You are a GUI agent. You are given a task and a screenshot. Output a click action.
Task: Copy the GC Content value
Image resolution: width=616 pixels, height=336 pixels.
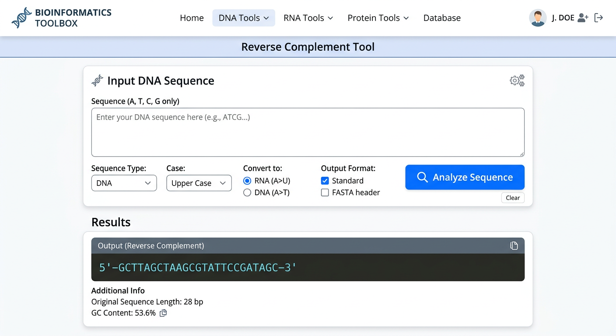click(163, 313)
